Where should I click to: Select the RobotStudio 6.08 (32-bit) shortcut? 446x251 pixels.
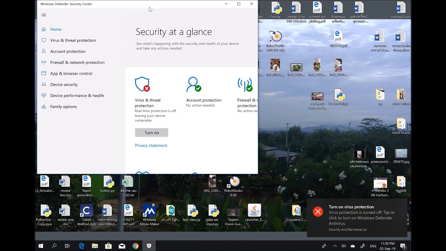coord(275,41)
